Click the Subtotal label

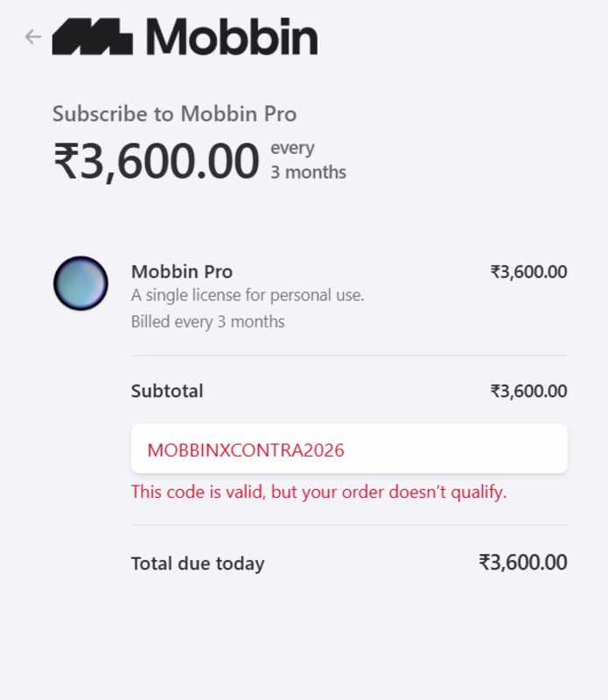pos(167,391)
